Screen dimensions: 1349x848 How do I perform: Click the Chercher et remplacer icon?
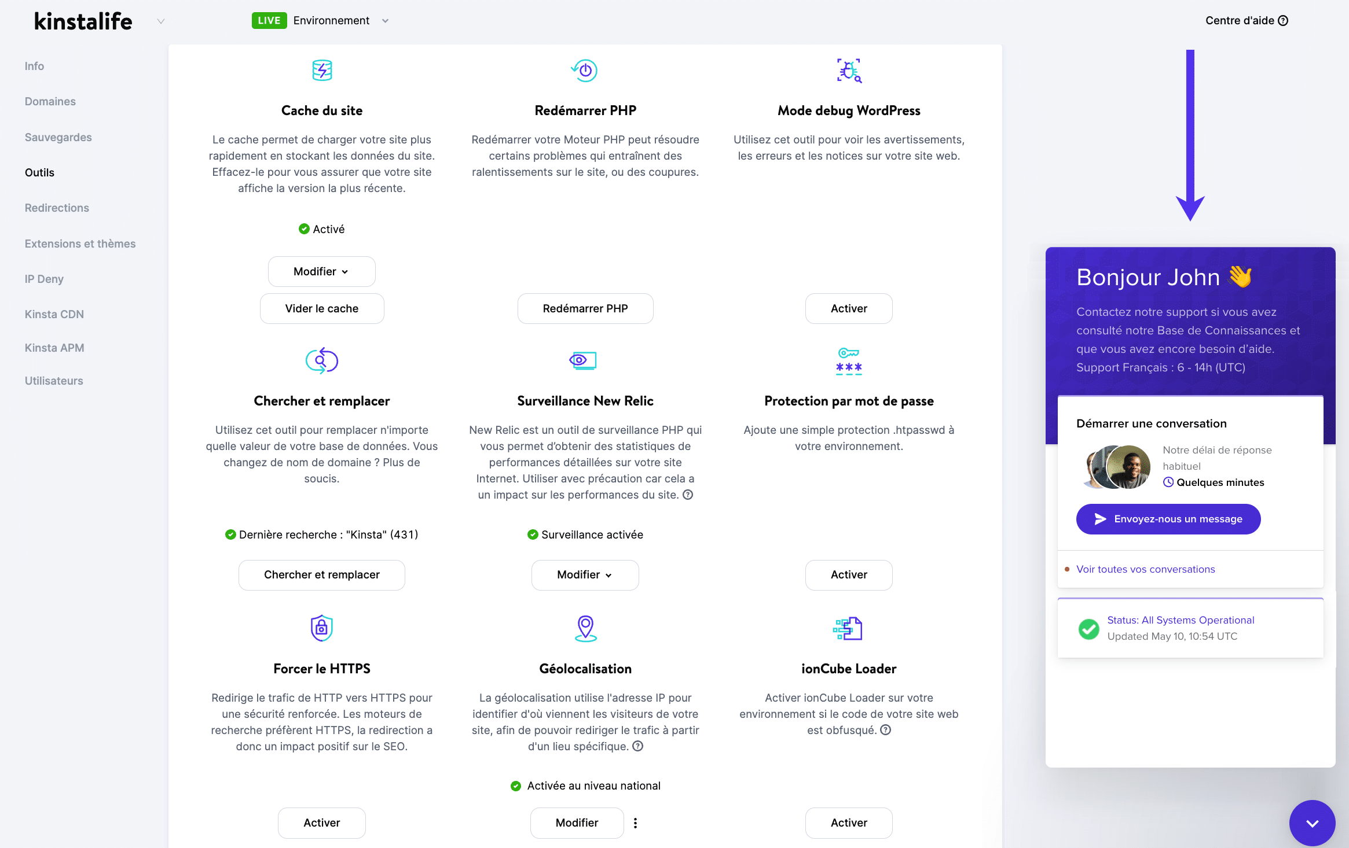click(x=321, y=360)
